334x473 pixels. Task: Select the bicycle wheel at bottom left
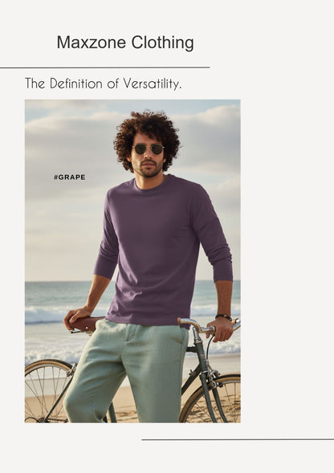(x=48, y=391)
